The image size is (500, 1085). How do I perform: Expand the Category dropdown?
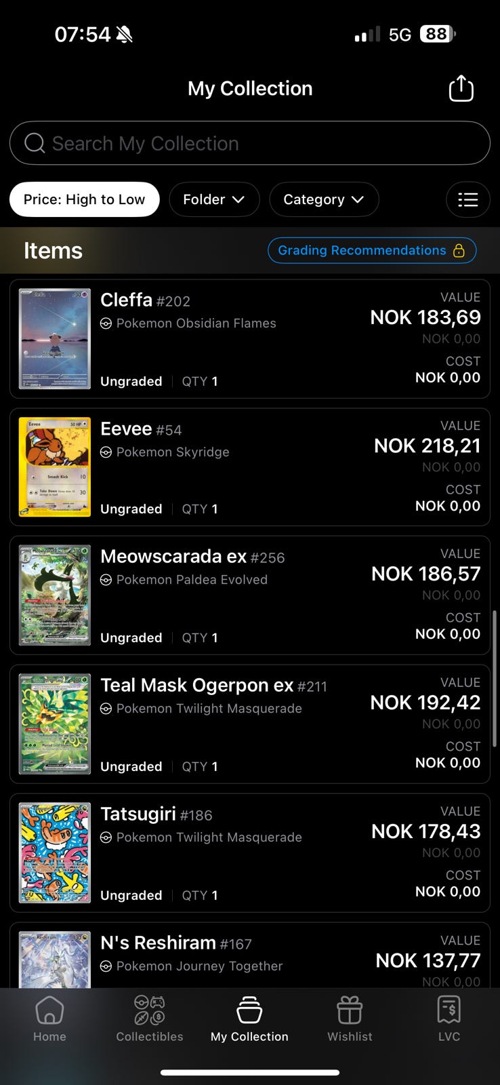click(x=324, y=199)
